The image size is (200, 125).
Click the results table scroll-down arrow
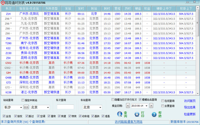(198, 93)
